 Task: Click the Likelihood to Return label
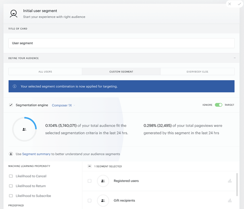pyautogui.click(x=31, y=186)
